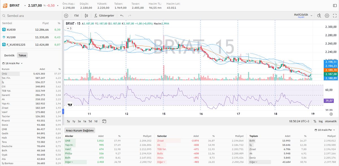Click the green 2.187,00 last price label
The width and height of the screenshot is (339, 166).
click(x=330, y=74)
